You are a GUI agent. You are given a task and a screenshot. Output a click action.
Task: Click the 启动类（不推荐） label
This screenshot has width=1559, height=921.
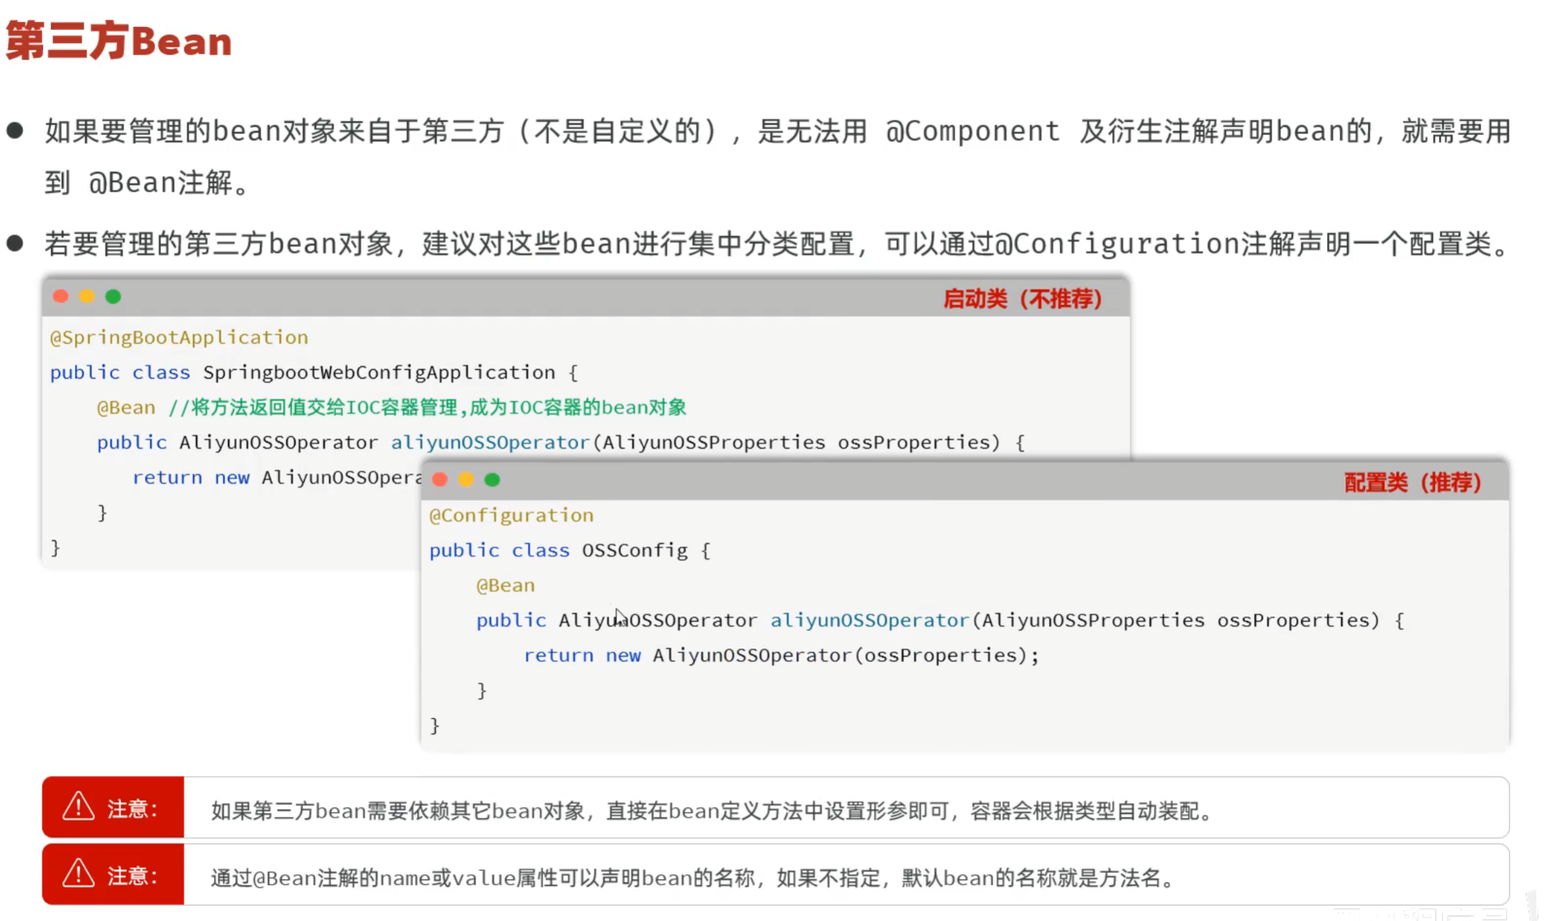click(x=1023, y=299)
